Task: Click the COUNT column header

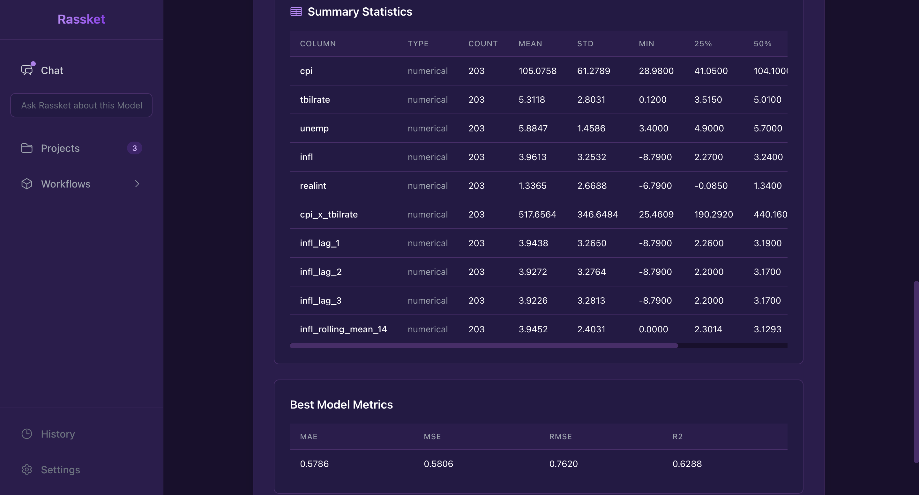Action: tap(483, 43)
